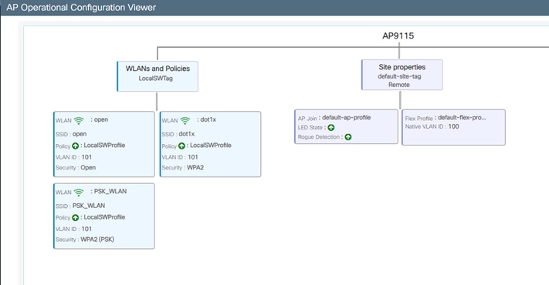The image size is (549, 285).
Task: Click the WLAN name dot1x at card top
Action: point(208,119)
